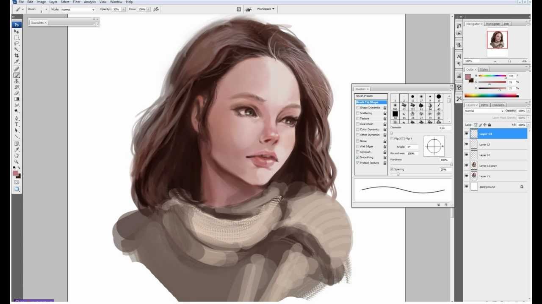Enable the airbrush icon in options bar
The image size is (542, 304).
[156, 9]
